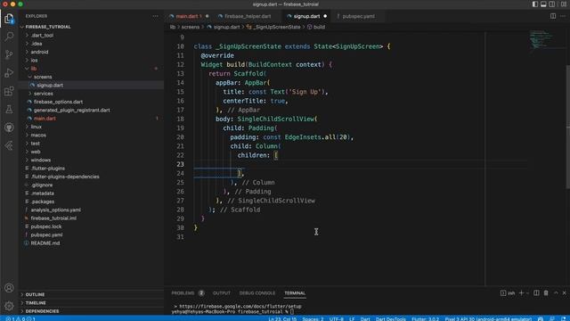Open README.md file
Viewport: 570px width, 321px height.
pyautogui.click(x=91, y=243)
